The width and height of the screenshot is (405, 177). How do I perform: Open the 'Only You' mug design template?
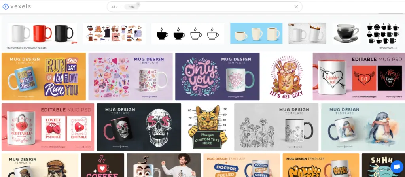tap(217, 76)
